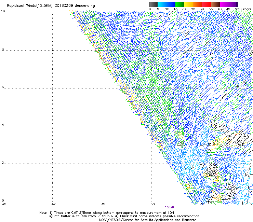Click the note '1) Times are GMT'

click(x=64, y=213)
